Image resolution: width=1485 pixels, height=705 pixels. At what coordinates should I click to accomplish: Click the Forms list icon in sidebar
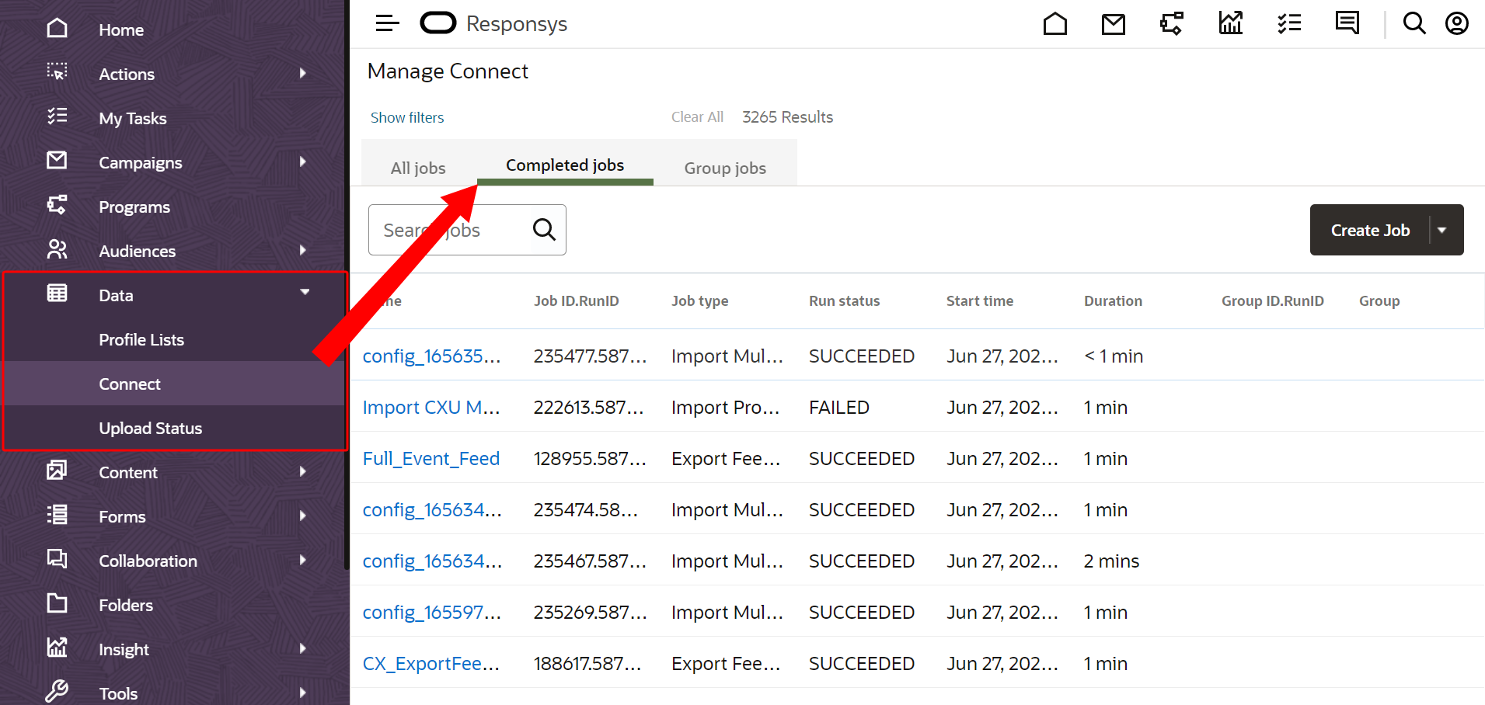coord(57,515)
